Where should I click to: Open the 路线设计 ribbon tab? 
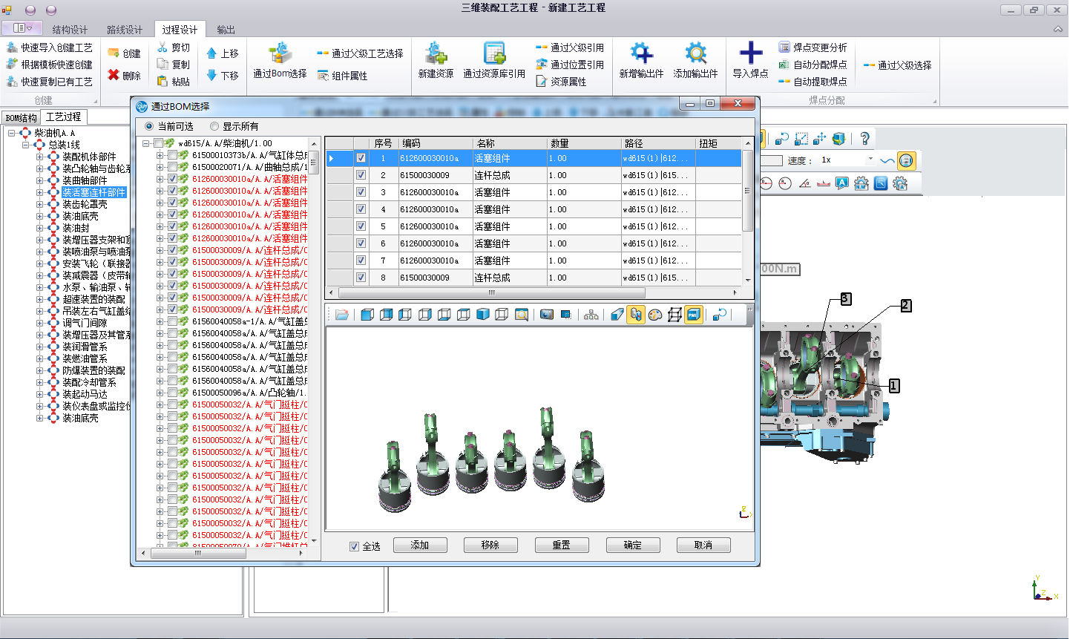[125, 30]
